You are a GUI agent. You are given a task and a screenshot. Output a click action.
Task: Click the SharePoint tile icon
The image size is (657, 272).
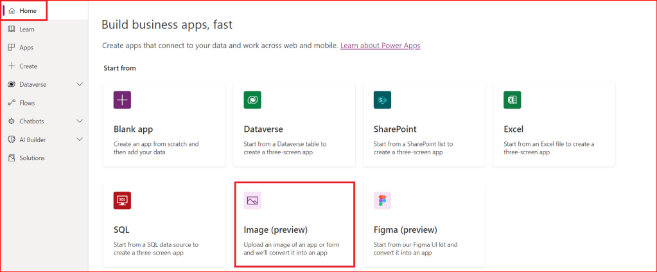[x=382, y=100]
